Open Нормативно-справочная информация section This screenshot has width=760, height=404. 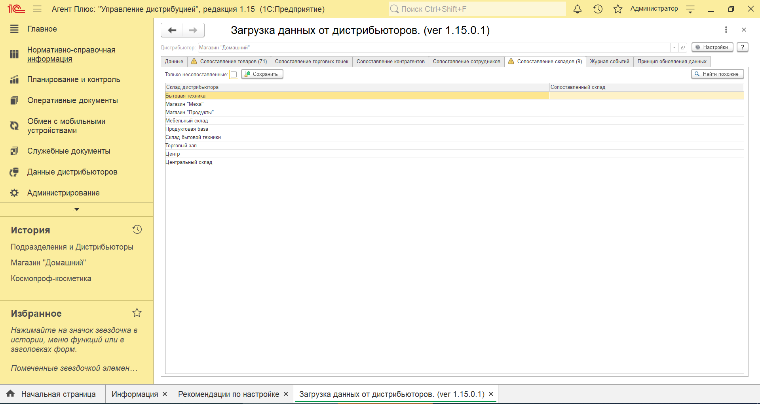click(71, 54)
